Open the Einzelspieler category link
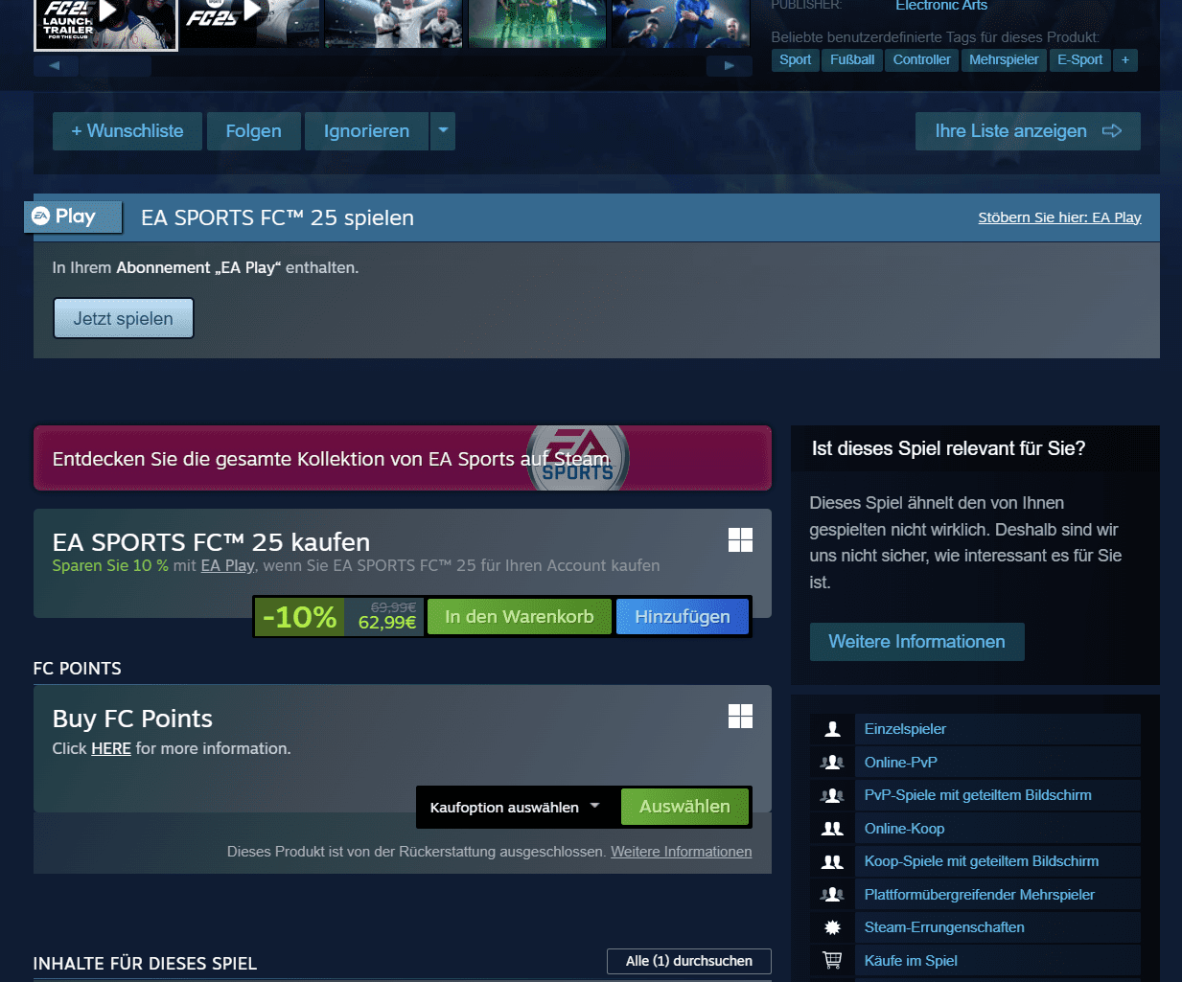The height and width of the screenshot is (982, 1182). coord(905,729)
